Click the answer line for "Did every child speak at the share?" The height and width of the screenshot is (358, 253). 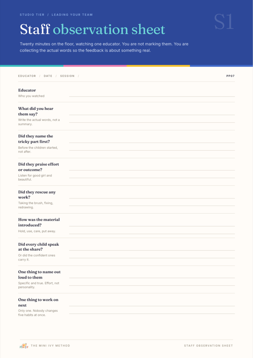[x=152, y=251]
